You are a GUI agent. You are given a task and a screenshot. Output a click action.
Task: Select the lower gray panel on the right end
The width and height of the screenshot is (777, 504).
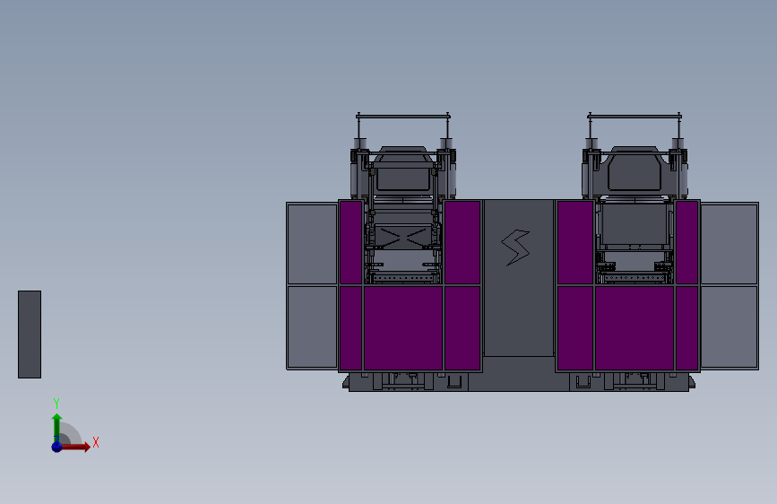pyautogui.click(x=729, y=327)
